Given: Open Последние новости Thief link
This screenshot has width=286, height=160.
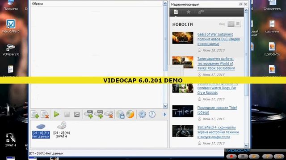Looking at the screenshot, I should point(217,110).
